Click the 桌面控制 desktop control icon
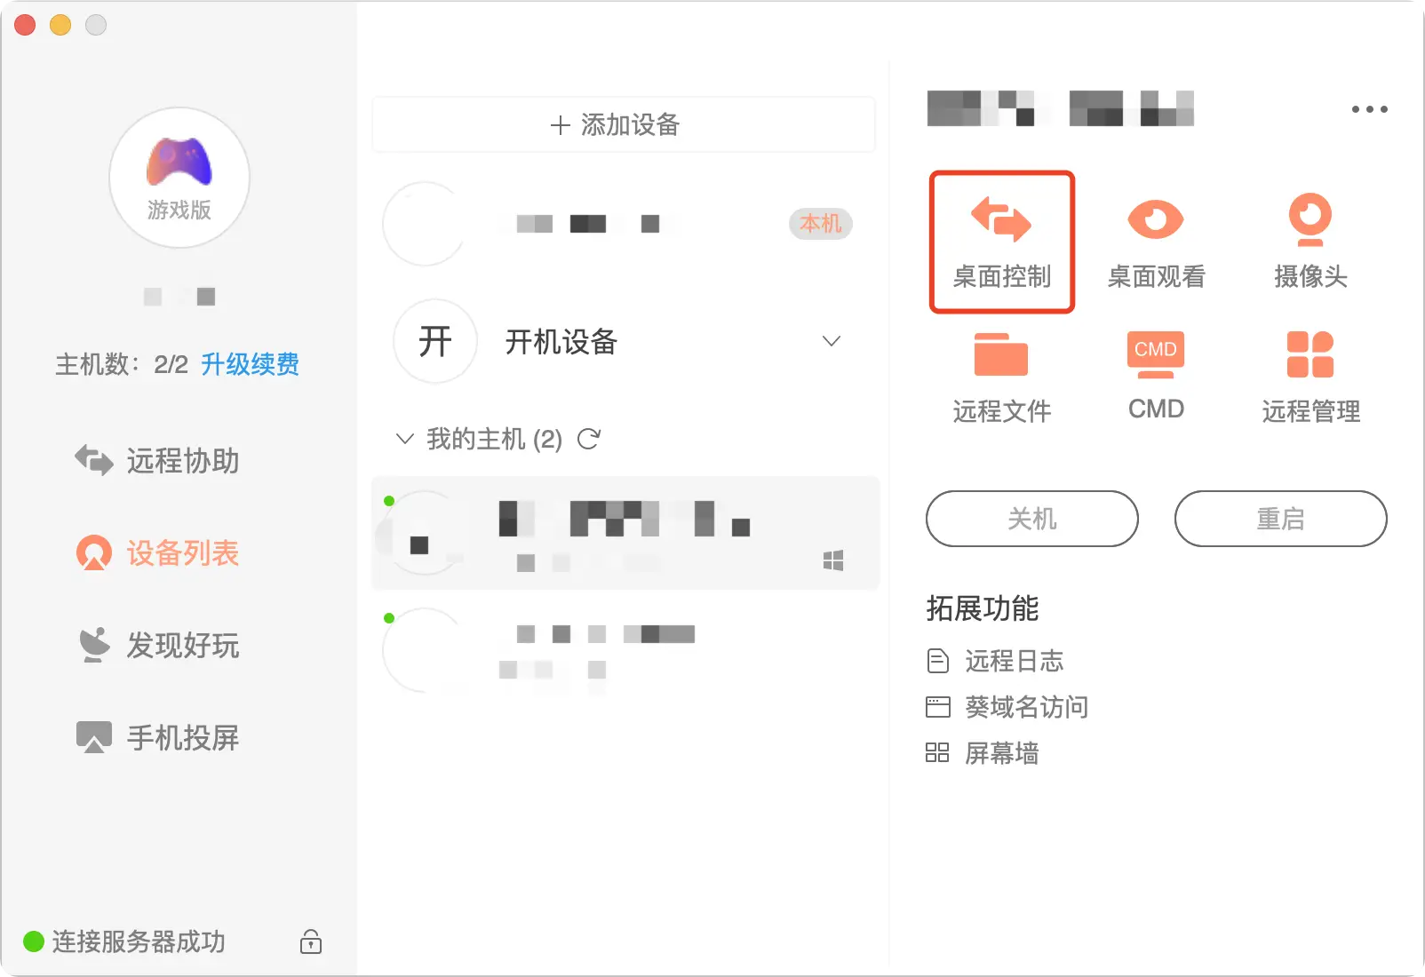Viewport: 1425px width, 977px height. (x=1001, y=219)
